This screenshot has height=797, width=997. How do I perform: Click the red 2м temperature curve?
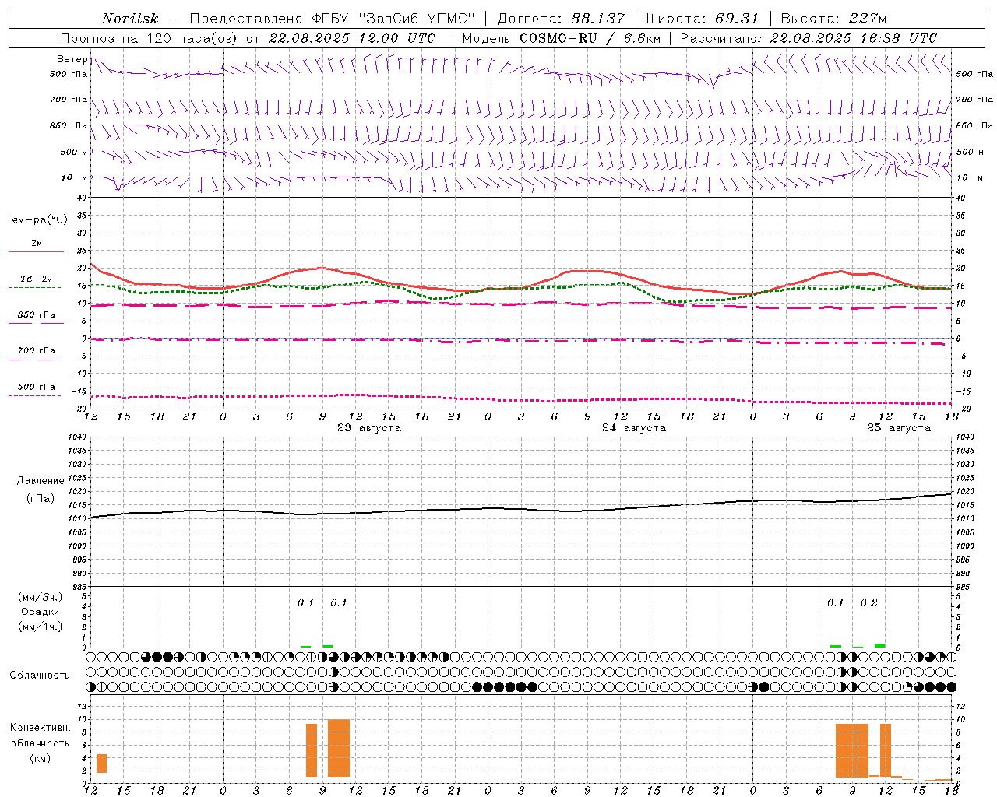pyautogui.click(x=522, y=290)
